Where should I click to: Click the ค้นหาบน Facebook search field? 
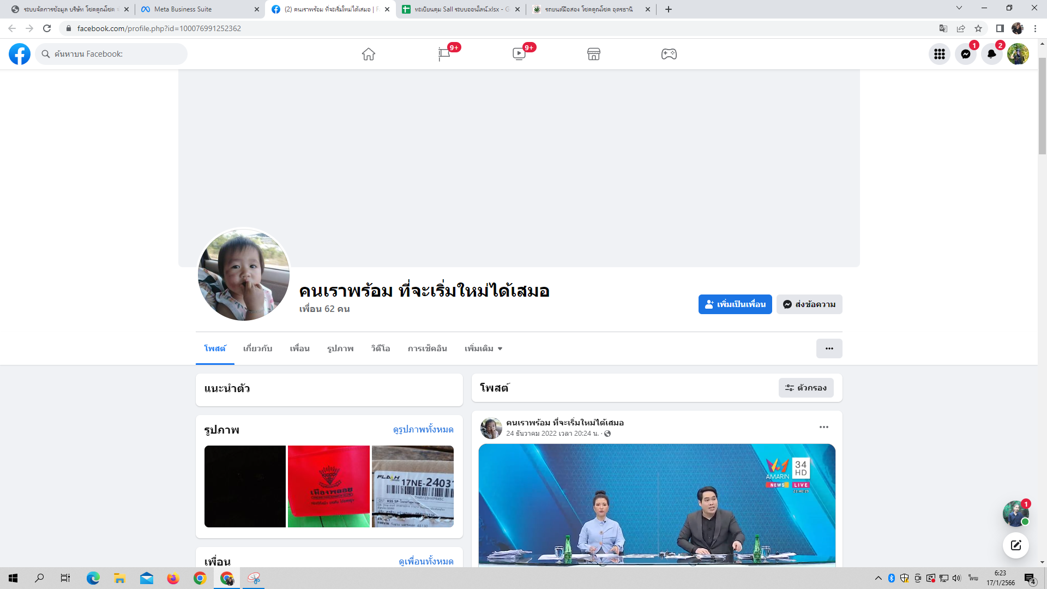coord(112,54)
